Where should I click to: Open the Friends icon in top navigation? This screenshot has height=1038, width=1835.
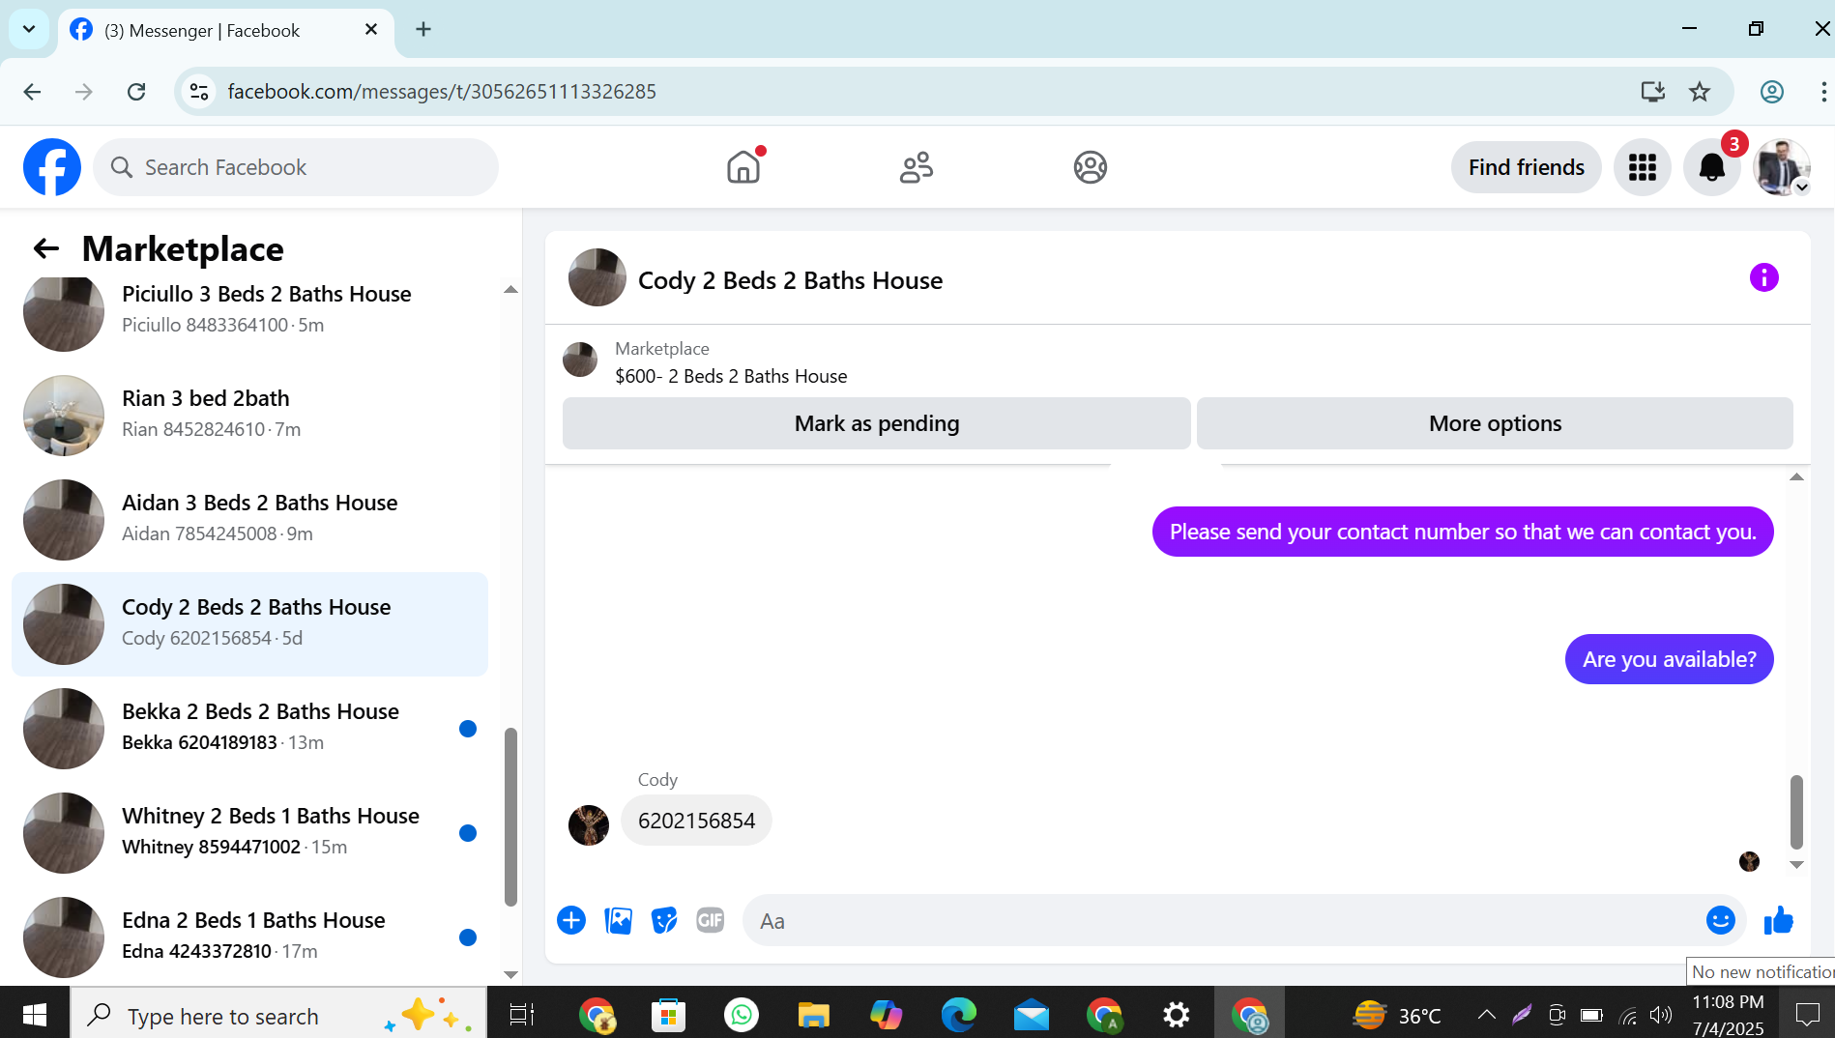tap(917, 167)
